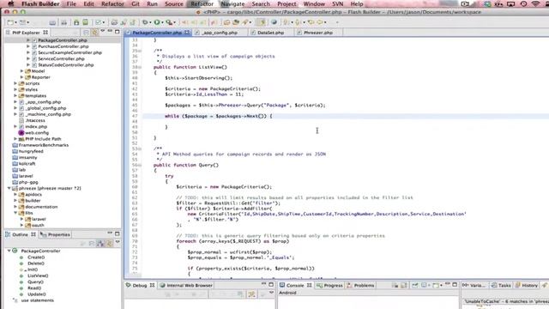
Task: Click the Apple menu icon
Action: 11,3
